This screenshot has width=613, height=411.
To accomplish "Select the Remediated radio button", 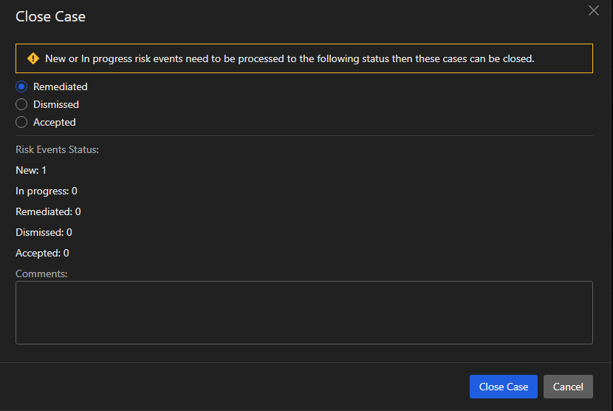I will (21, 86).
